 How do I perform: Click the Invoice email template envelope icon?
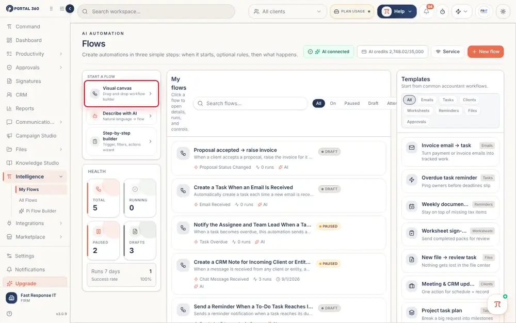coord(411,148)
